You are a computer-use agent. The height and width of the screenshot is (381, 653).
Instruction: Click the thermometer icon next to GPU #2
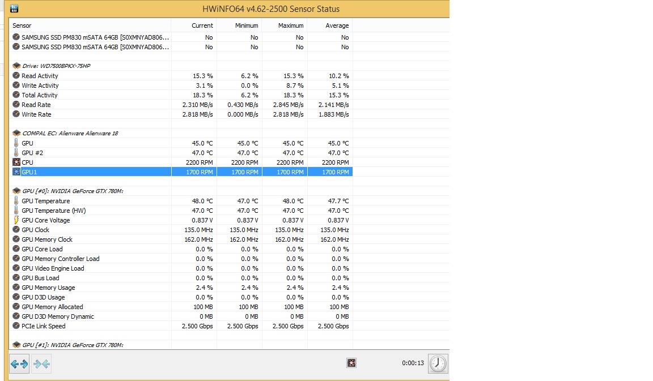click(16, 153)
